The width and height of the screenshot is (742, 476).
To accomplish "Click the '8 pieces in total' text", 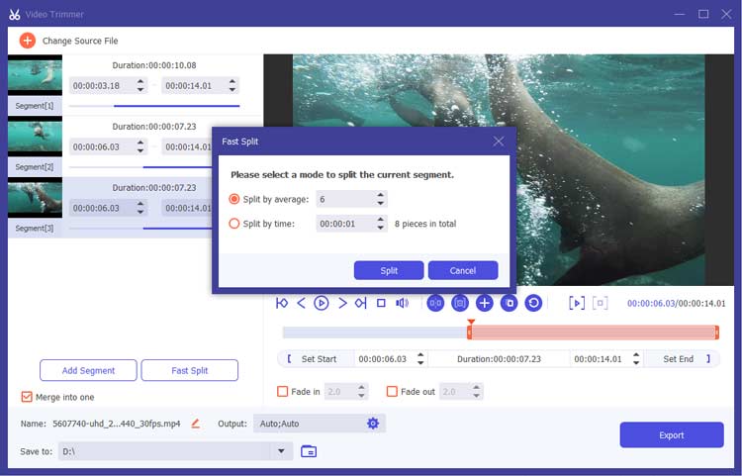I will point(425,224).
